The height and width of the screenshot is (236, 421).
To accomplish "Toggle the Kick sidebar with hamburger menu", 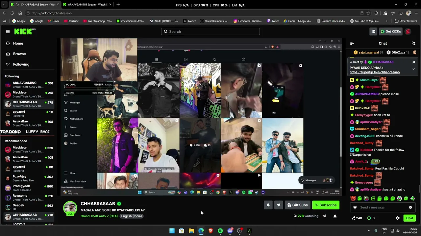I will click(8, 31).
